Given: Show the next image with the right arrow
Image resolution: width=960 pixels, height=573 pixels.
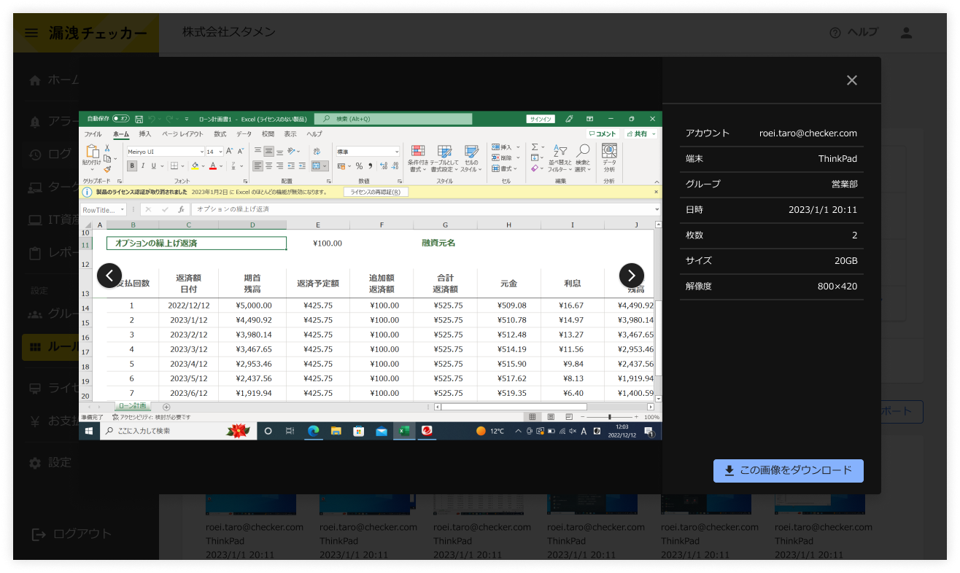Looking at the screenshot, I should click(632, 276).
